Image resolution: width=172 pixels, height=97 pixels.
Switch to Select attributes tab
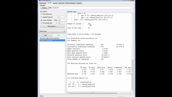70,3
